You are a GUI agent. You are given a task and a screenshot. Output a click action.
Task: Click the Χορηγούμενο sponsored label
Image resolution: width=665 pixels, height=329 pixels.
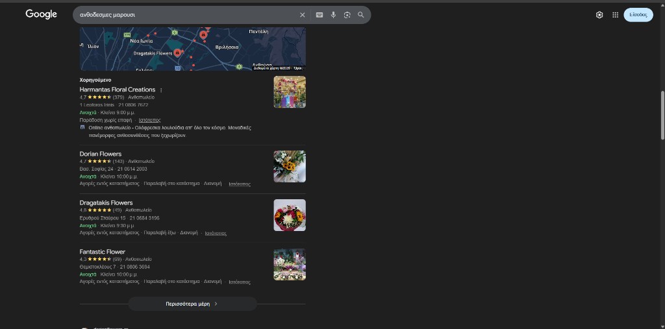pos(95,80)
